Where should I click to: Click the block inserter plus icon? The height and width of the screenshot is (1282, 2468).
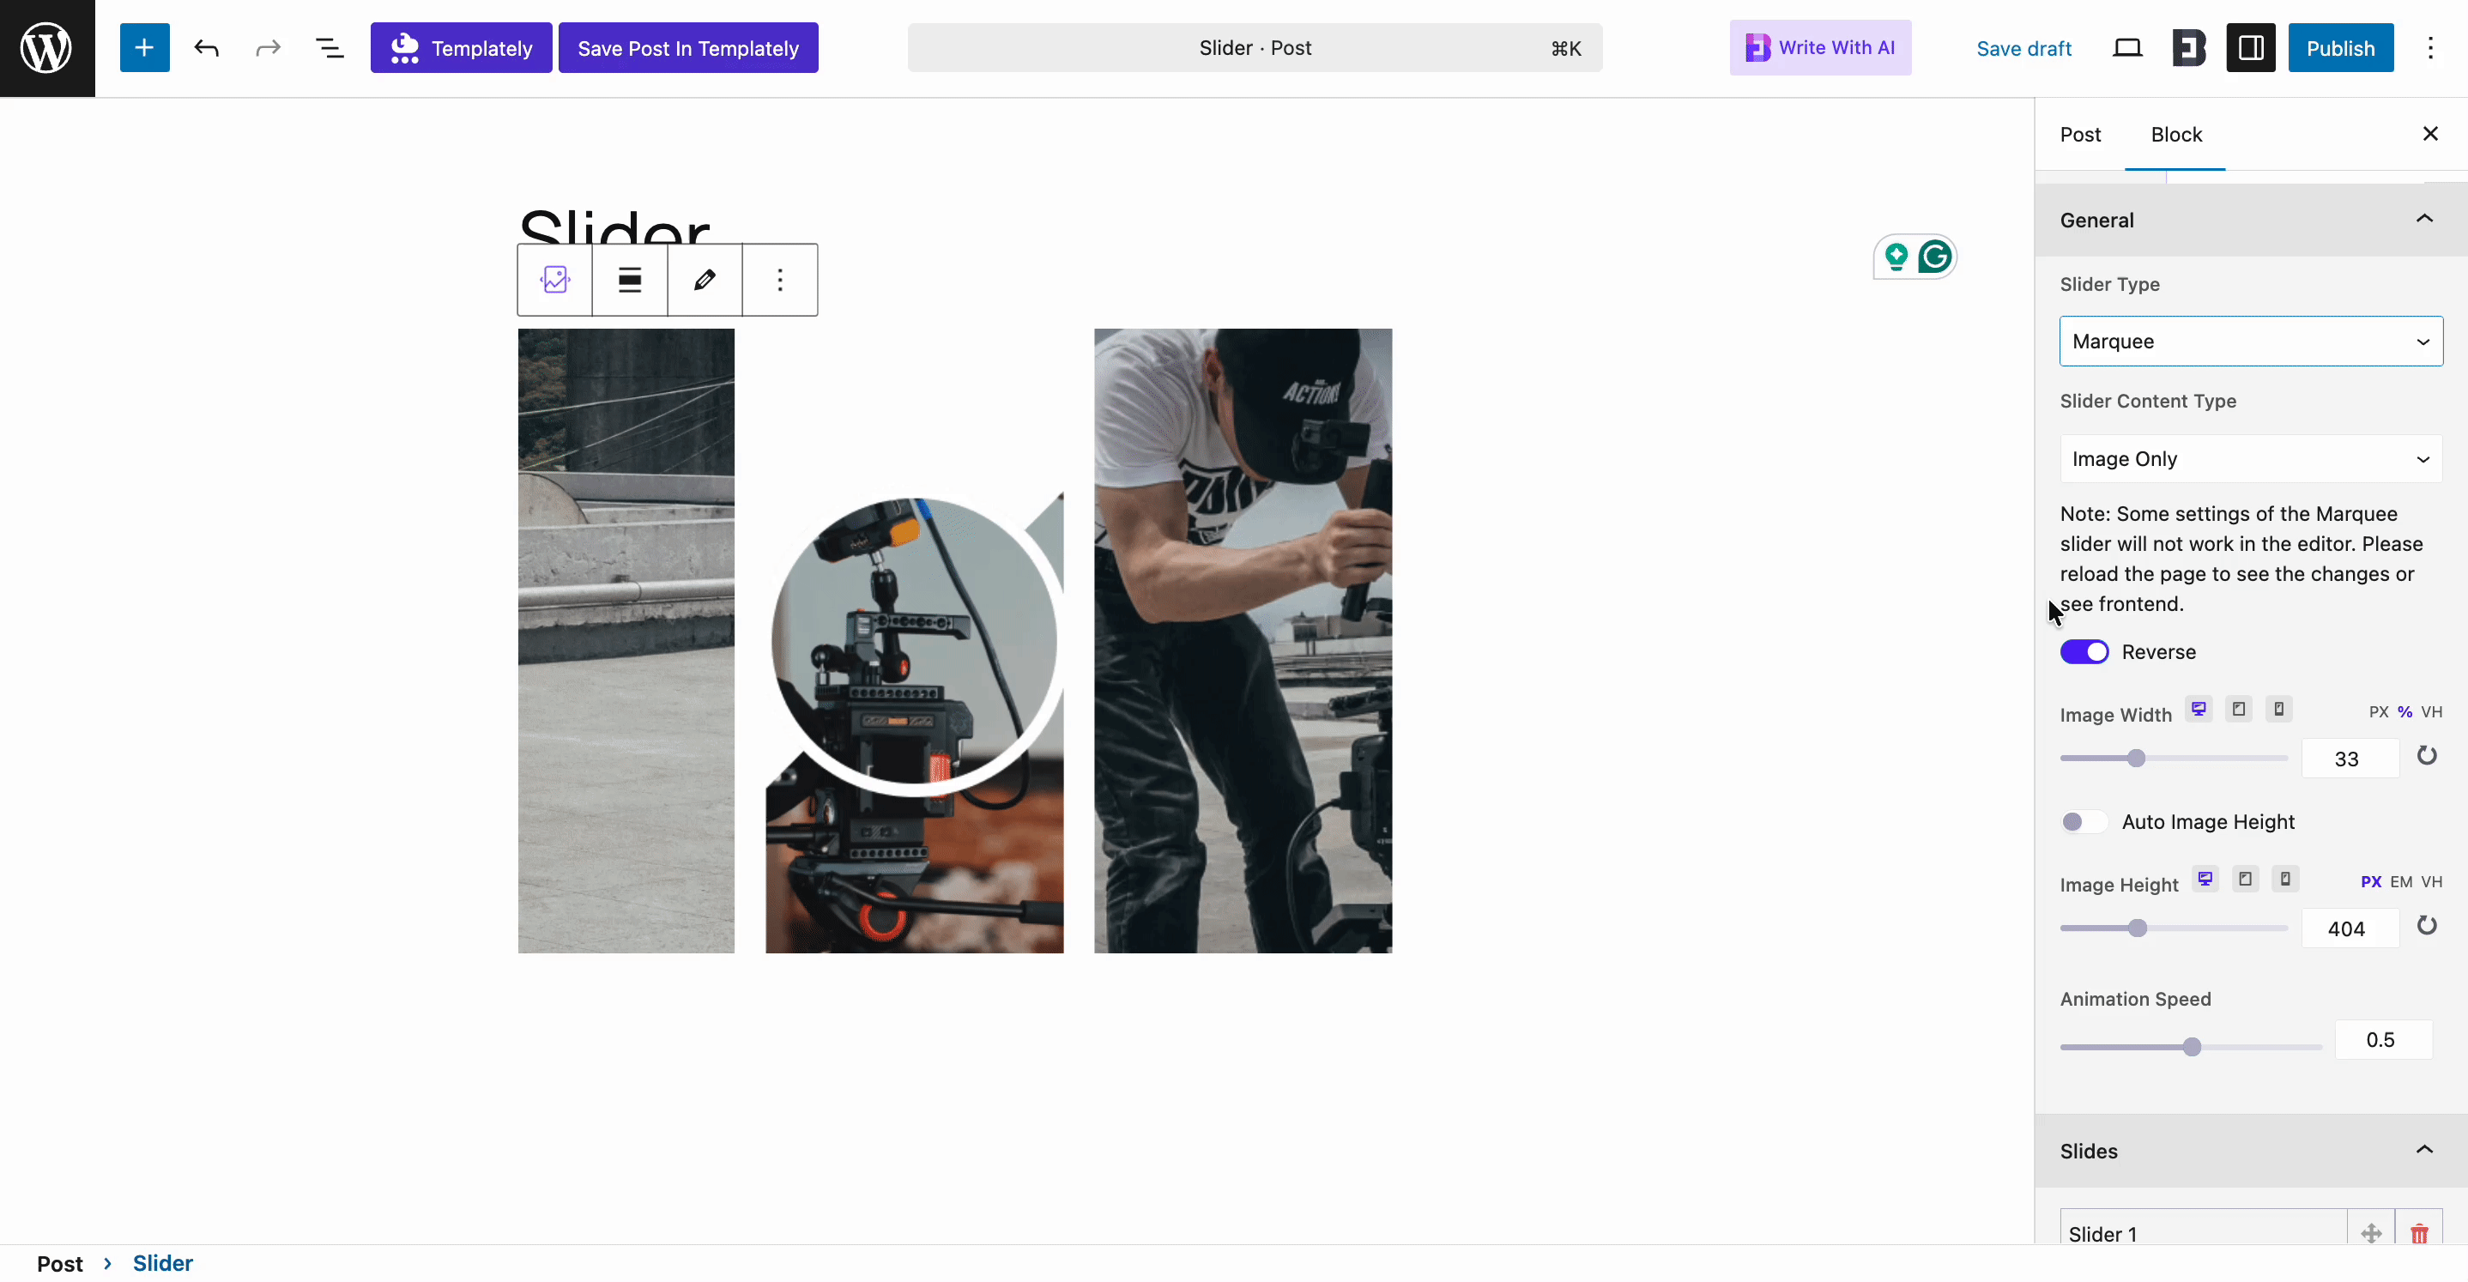click(x=143, y=48)
